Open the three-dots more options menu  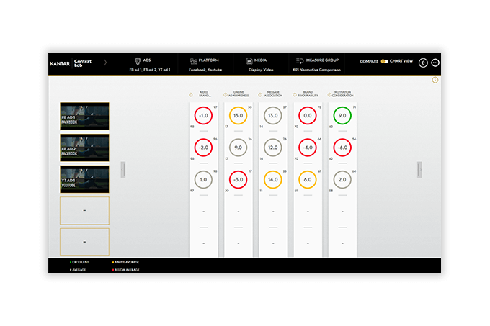point(435,63)
